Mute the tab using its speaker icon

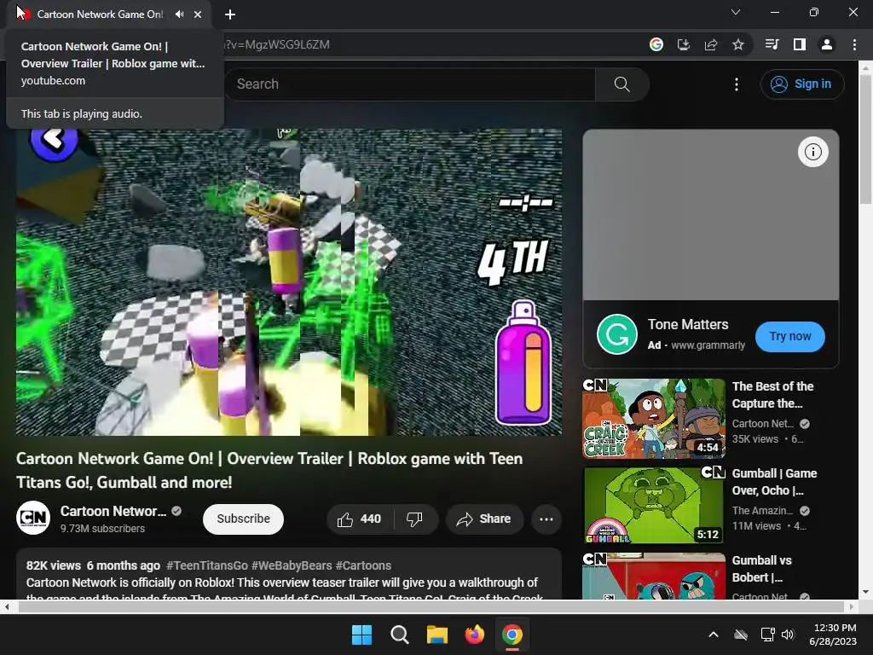pos(179,14)
